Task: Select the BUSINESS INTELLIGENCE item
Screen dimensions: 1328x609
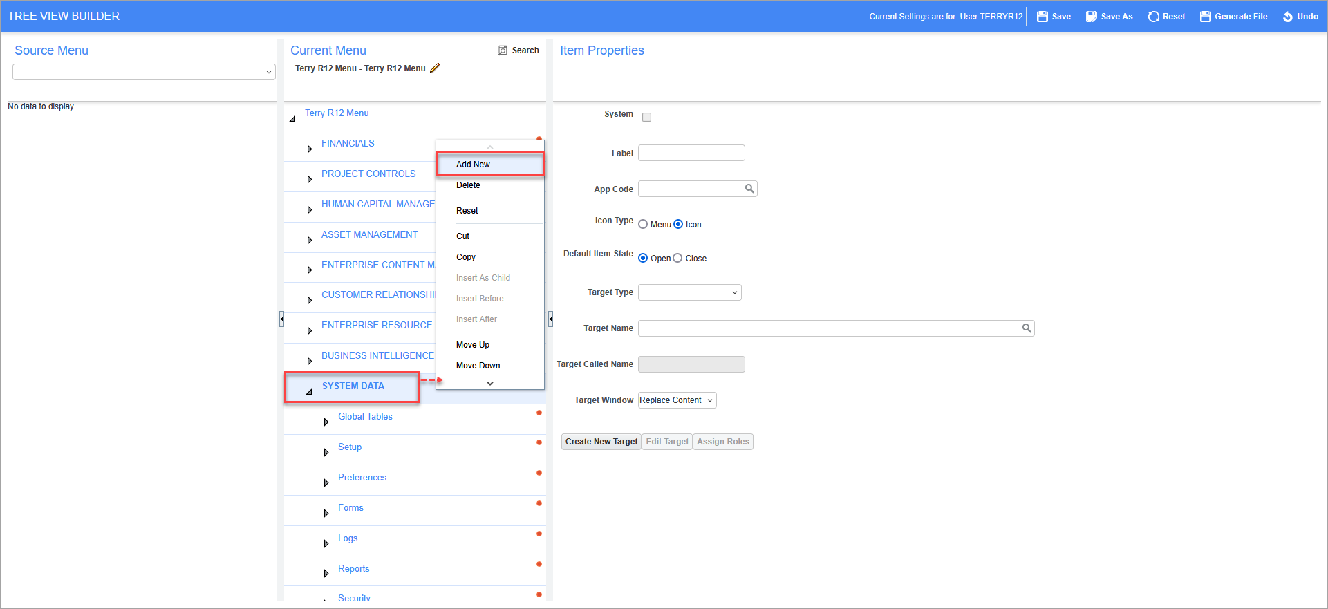Action: click(377, 355)
